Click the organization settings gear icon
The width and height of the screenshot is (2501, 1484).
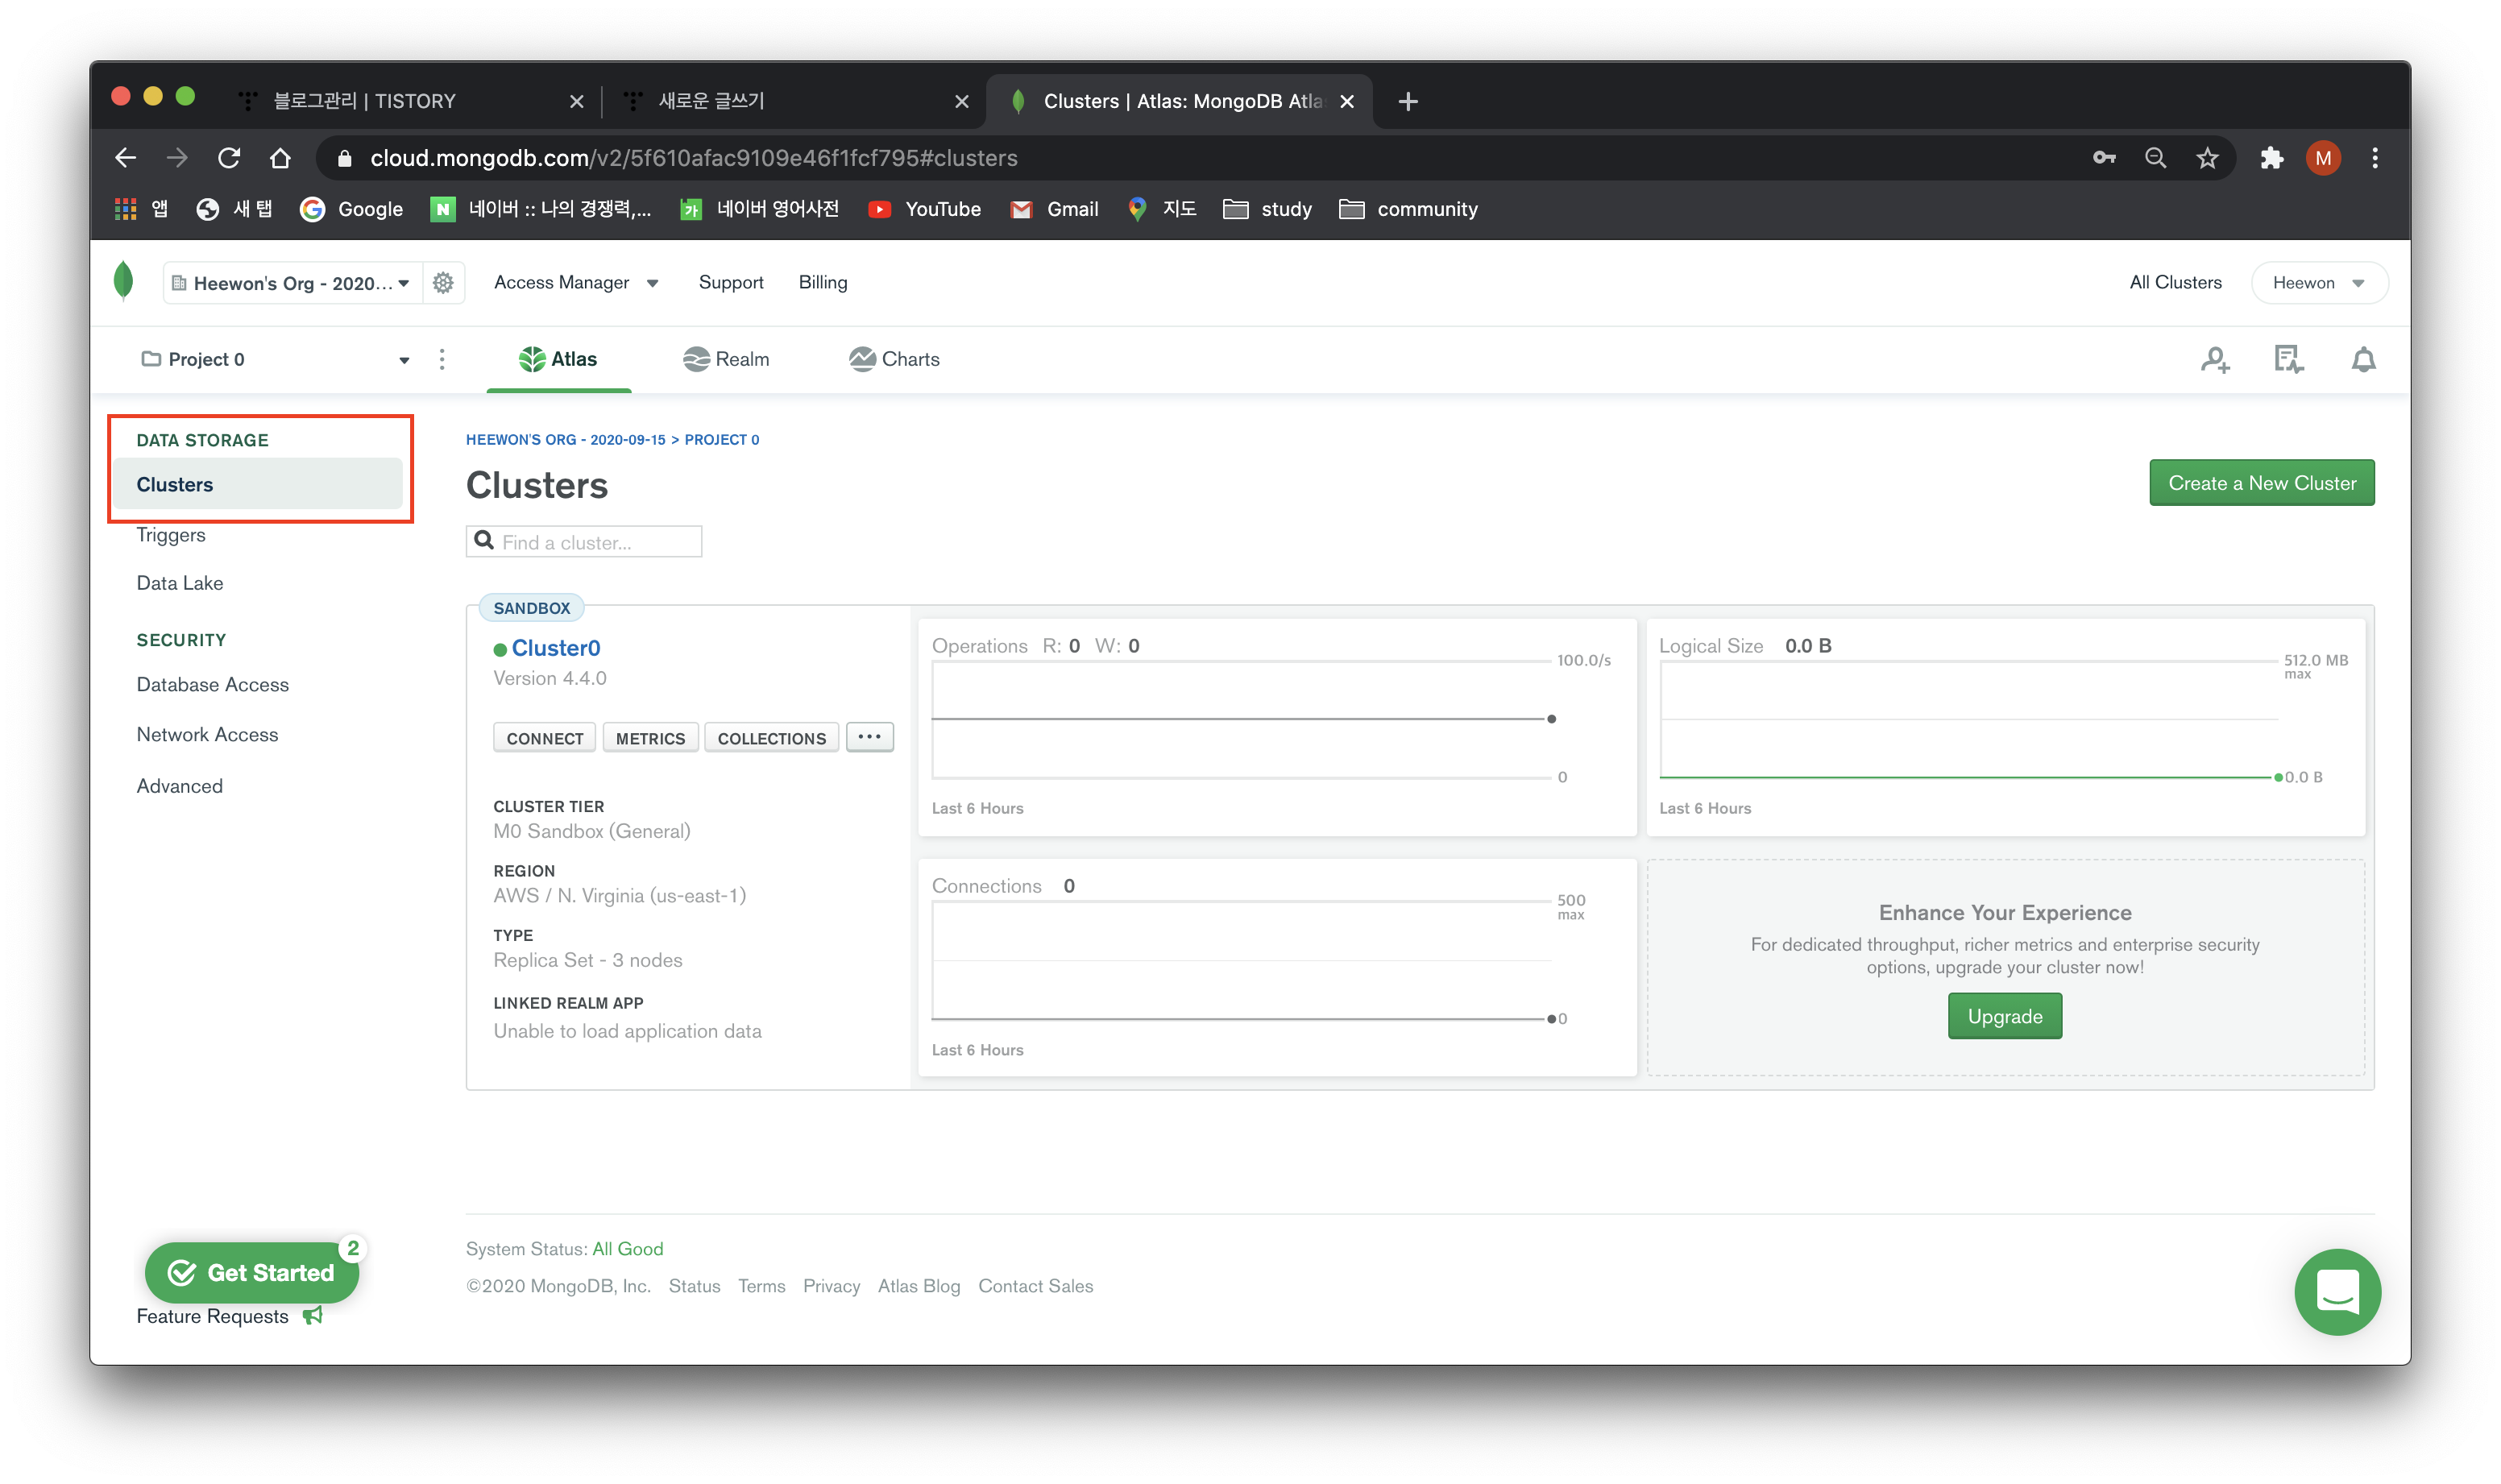tap(443, 283)
